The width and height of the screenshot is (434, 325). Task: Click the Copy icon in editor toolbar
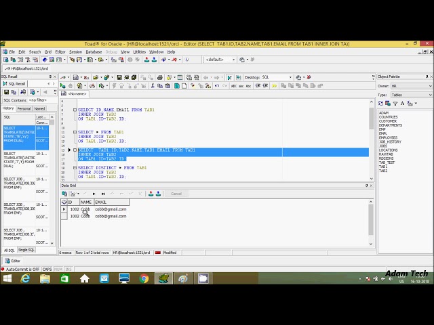(160, 86)
